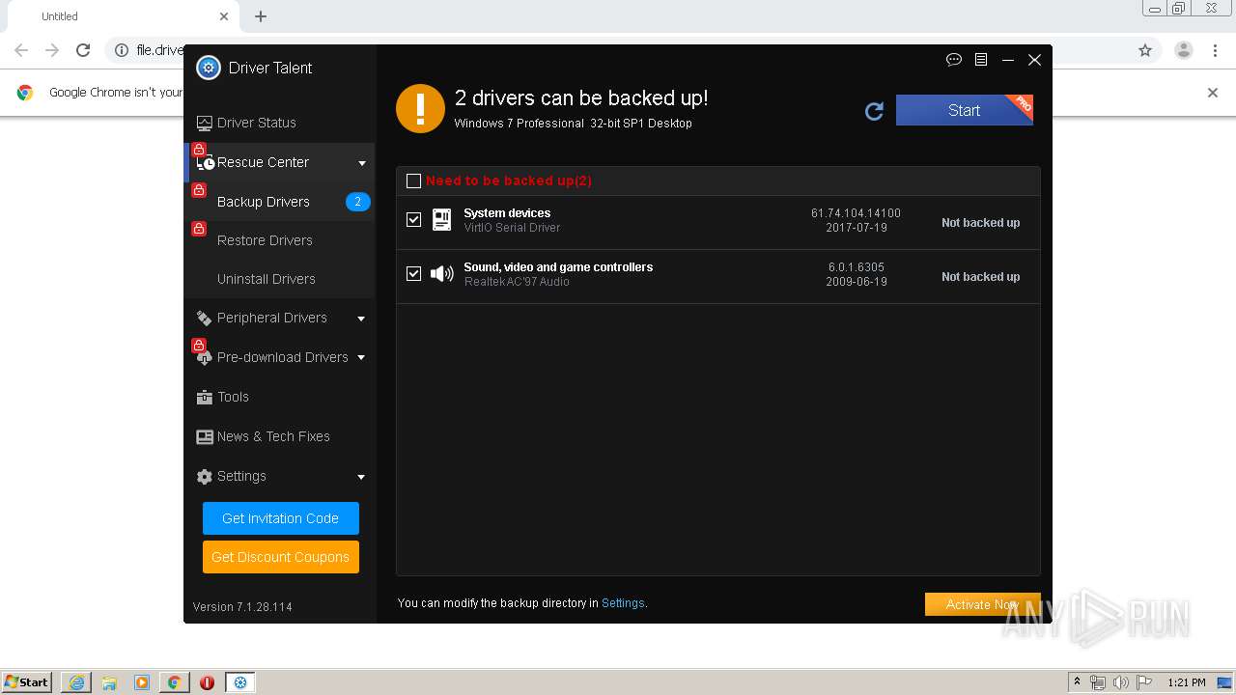Open Opera browser from the taskbar
Image resolution: width=1236 pixels, height=695 pixels.
tap(207, 682)
